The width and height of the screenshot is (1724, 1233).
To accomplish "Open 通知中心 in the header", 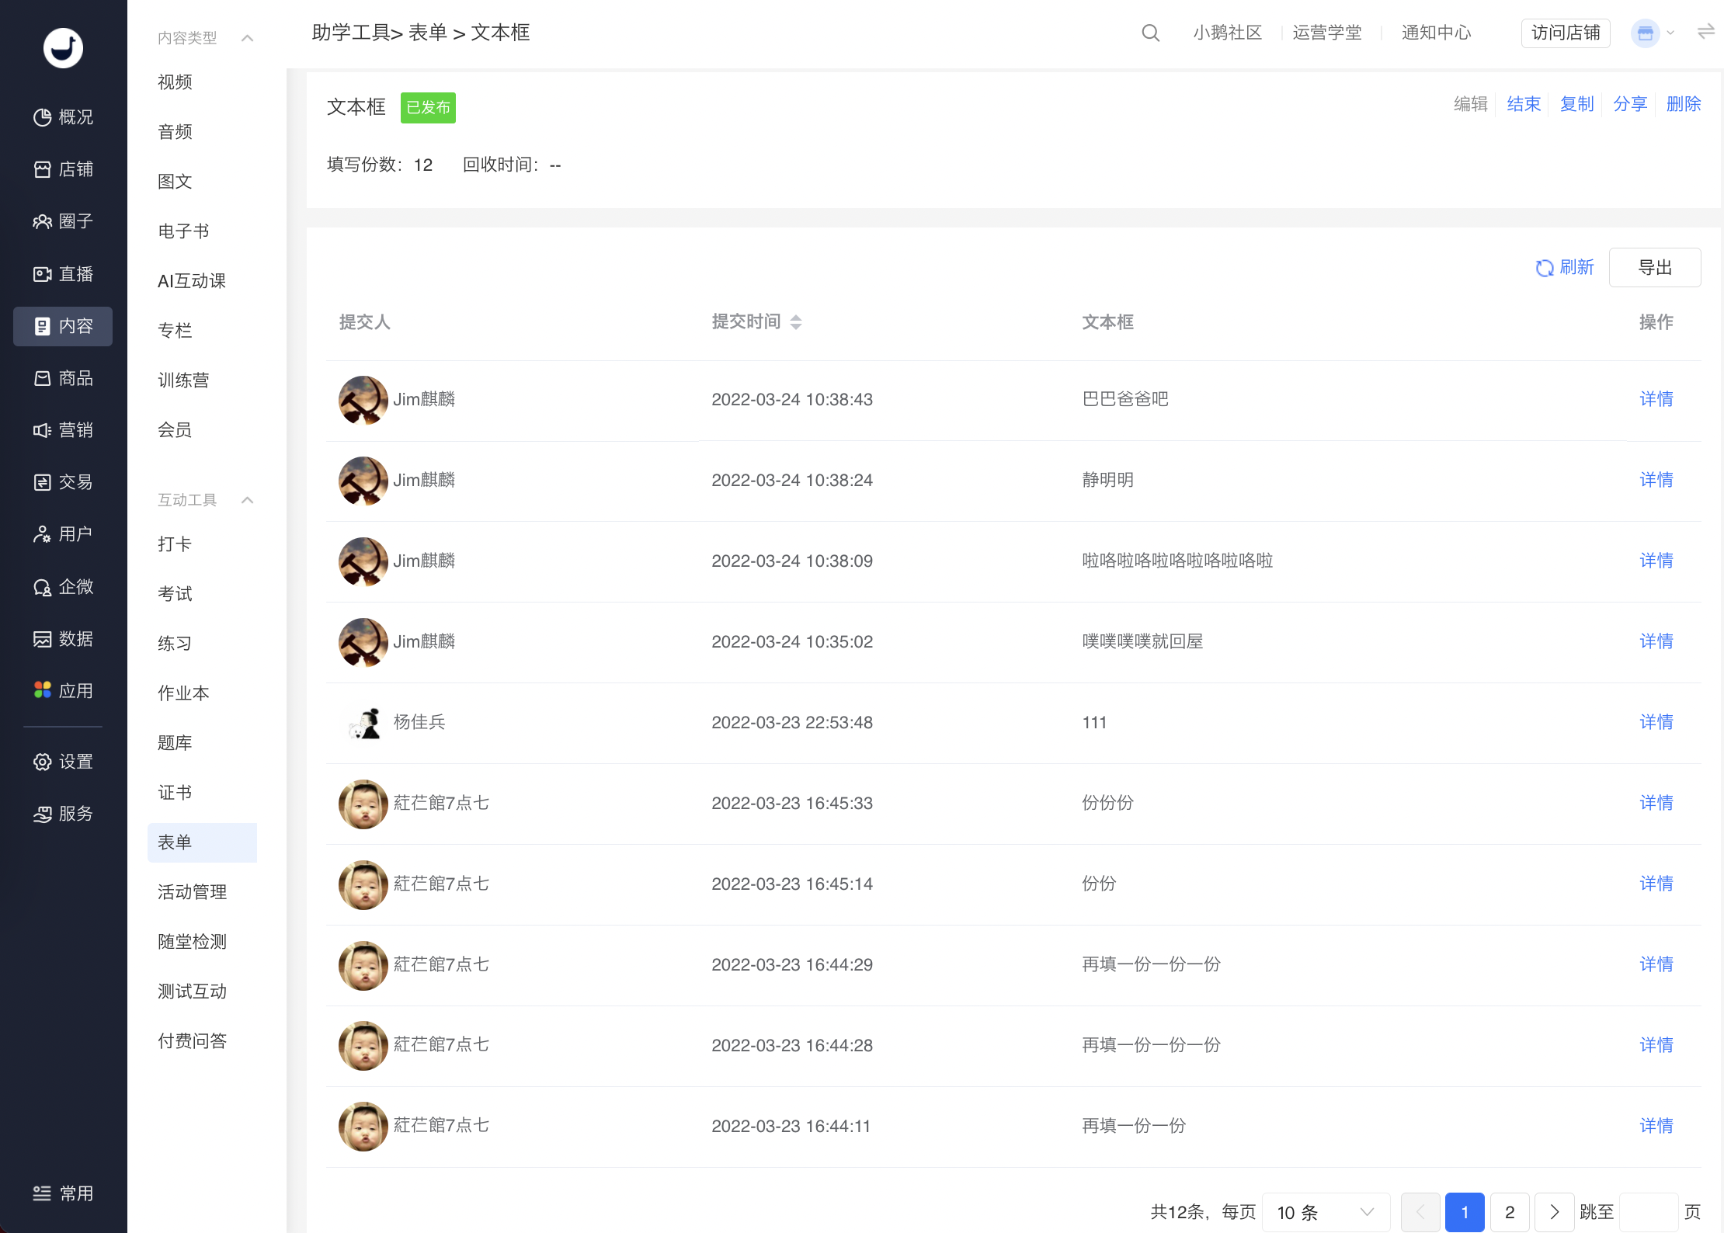I will (x=1436, y=33).
